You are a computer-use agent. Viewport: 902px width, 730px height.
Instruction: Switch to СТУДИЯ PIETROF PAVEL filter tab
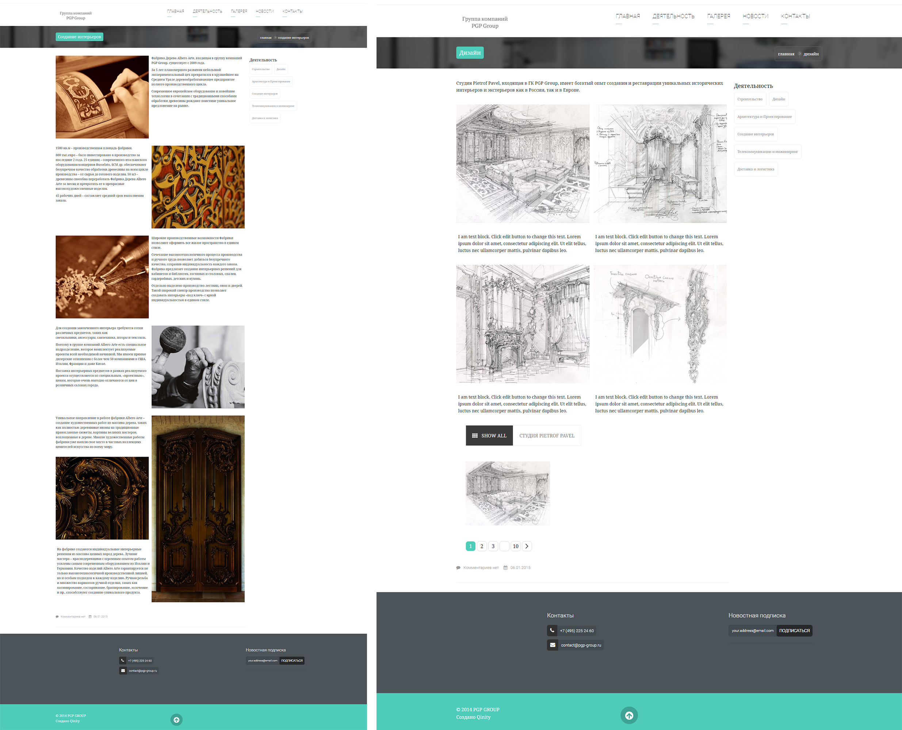click(547, 436)
